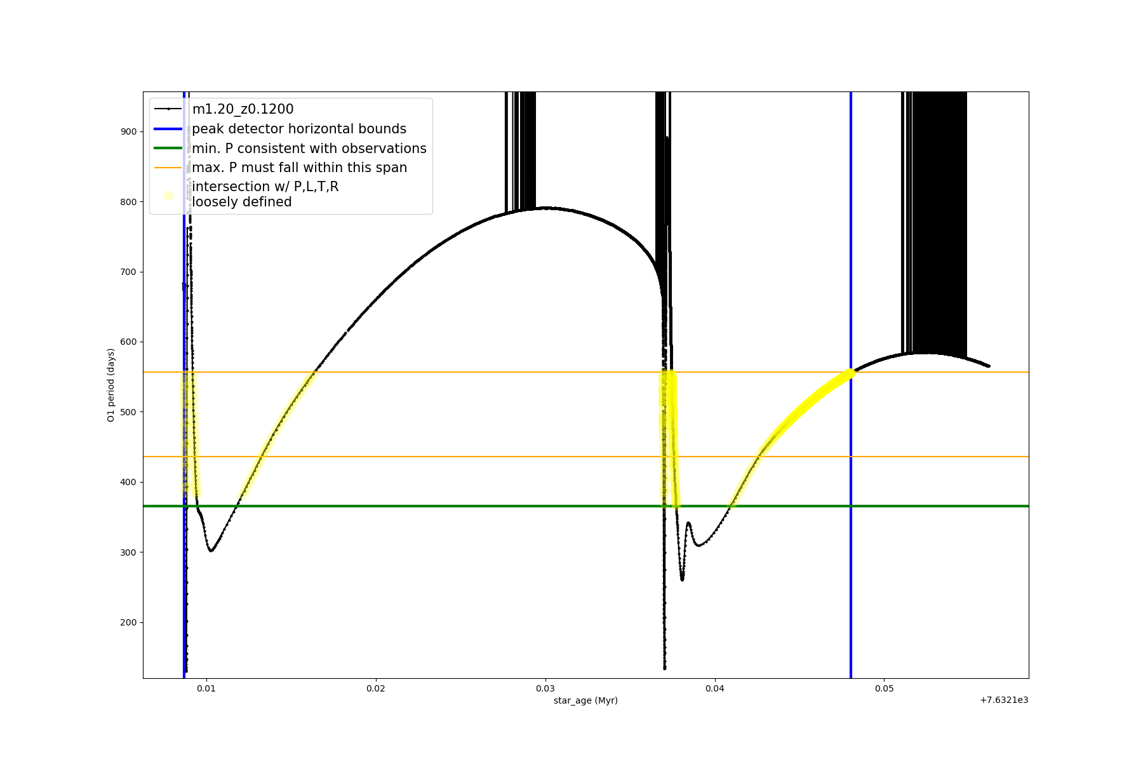Click the black line marker in legend

(168, 109)
